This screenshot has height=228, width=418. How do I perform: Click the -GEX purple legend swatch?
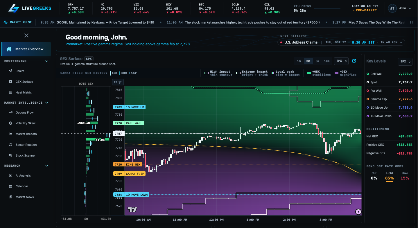tap(337, 73)
